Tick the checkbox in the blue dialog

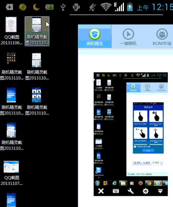[135, 147]
